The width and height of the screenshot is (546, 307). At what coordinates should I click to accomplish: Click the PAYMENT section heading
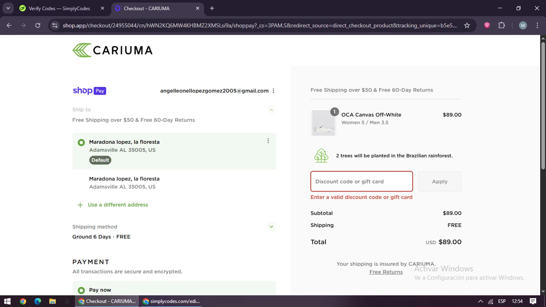(x=91, y=262)
